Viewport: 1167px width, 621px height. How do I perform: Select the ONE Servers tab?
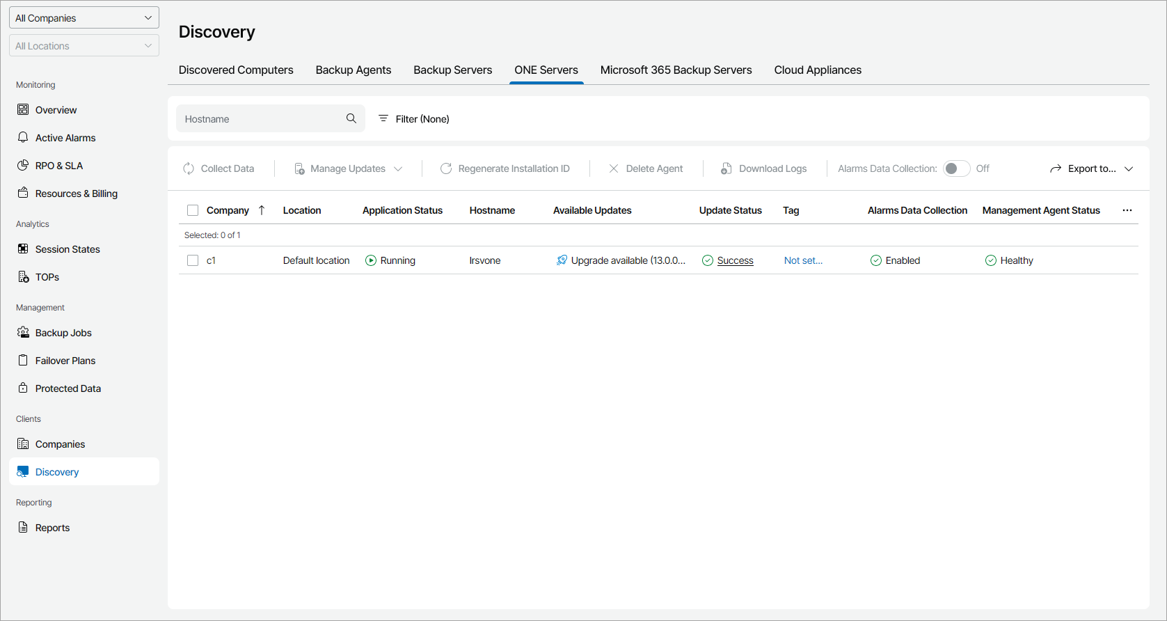546,70
